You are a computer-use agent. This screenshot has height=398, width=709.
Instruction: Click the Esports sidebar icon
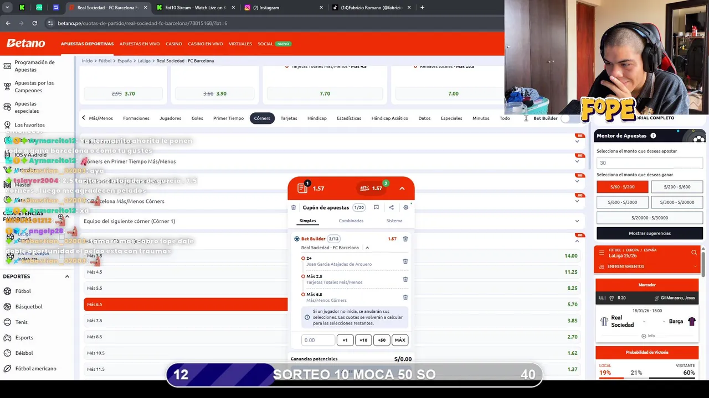pyautogui.click(x=7, y=338)
